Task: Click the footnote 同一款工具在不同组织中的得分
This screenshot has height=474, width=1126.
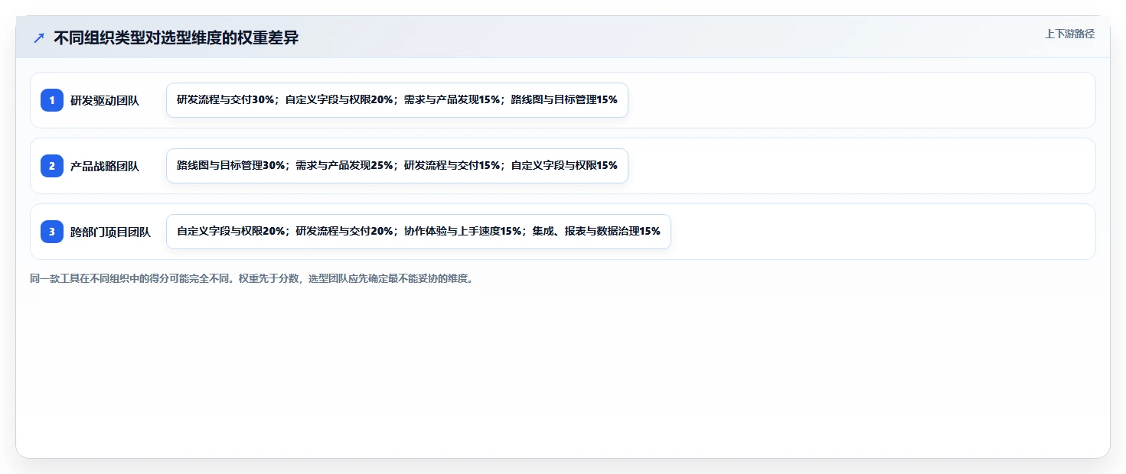Action: (x=252, y=279)
